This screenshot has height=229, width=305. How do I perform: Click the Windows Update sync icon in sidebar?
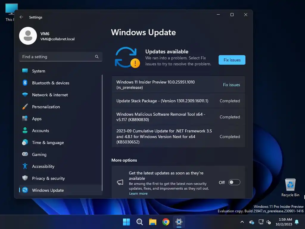(25, 190)
